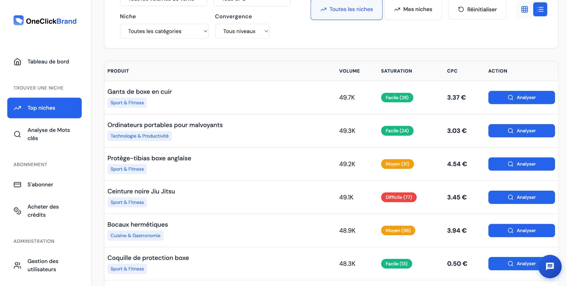Click Difficile (77) saturation badge

point(399,197)
